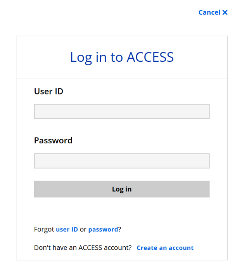This screenshot has width=242, height=270.
Task: Click the X icon beside Cancel
Action: click(x=225, y=12)
